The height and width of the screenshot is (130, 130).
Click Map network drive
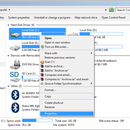[x=86, y=18]
